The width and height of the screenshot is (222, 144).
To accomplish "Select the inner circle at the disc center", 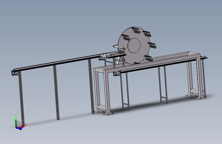I will click(134, 45).
